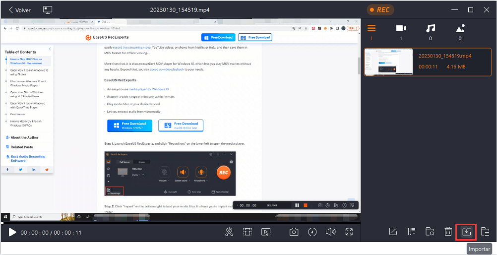Click the pause icon on the floating recorder bar
497x255 pixels.
(297, 205)
